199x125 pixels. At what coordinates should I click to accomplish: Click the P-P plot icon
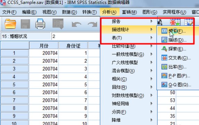click(x=164, y=76)
